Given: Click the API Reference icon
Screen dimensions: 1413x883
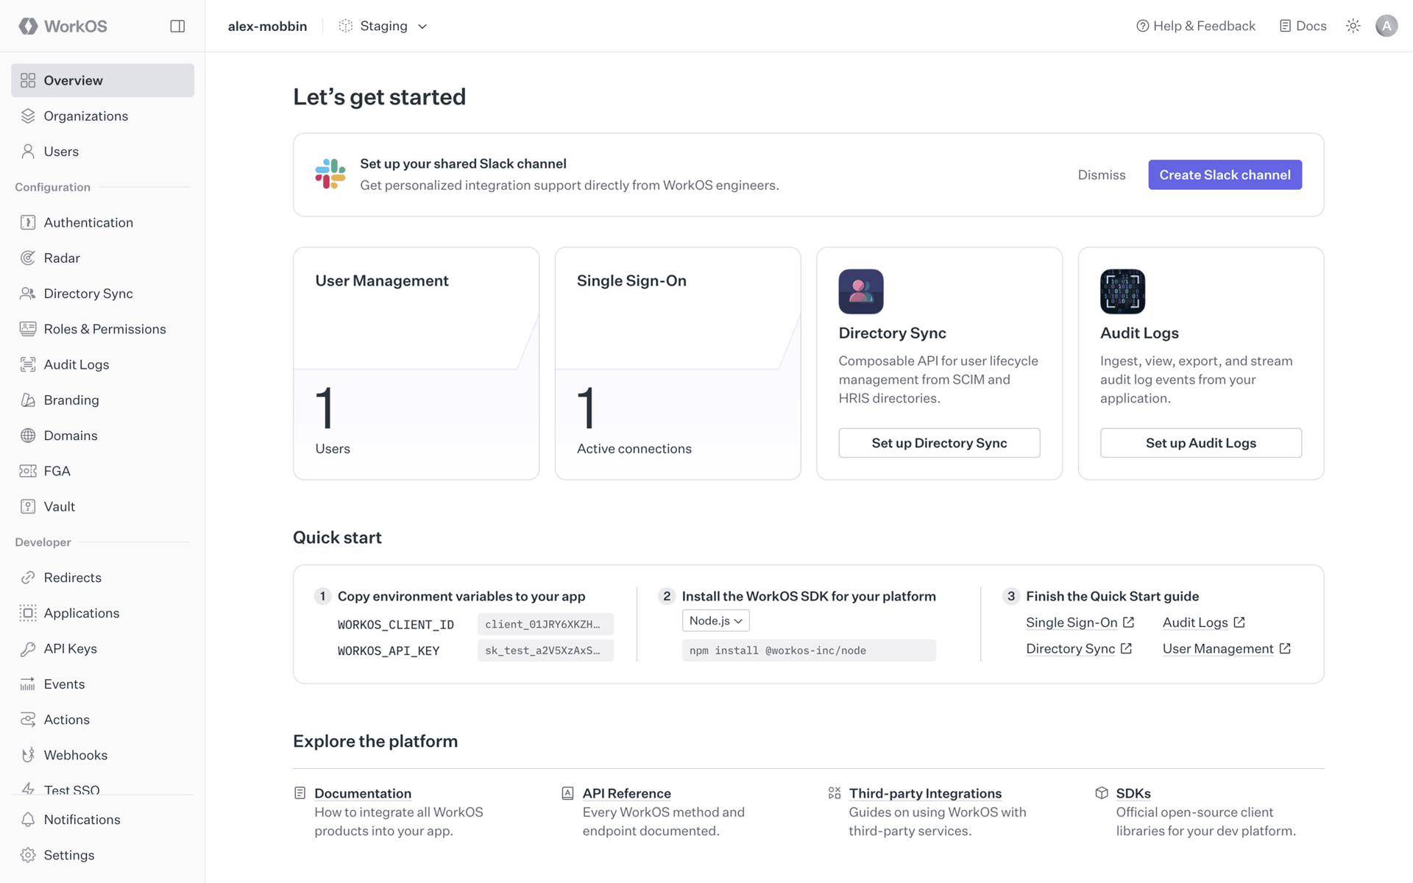Looking at the screenshot, I should (x=567, y=793).
